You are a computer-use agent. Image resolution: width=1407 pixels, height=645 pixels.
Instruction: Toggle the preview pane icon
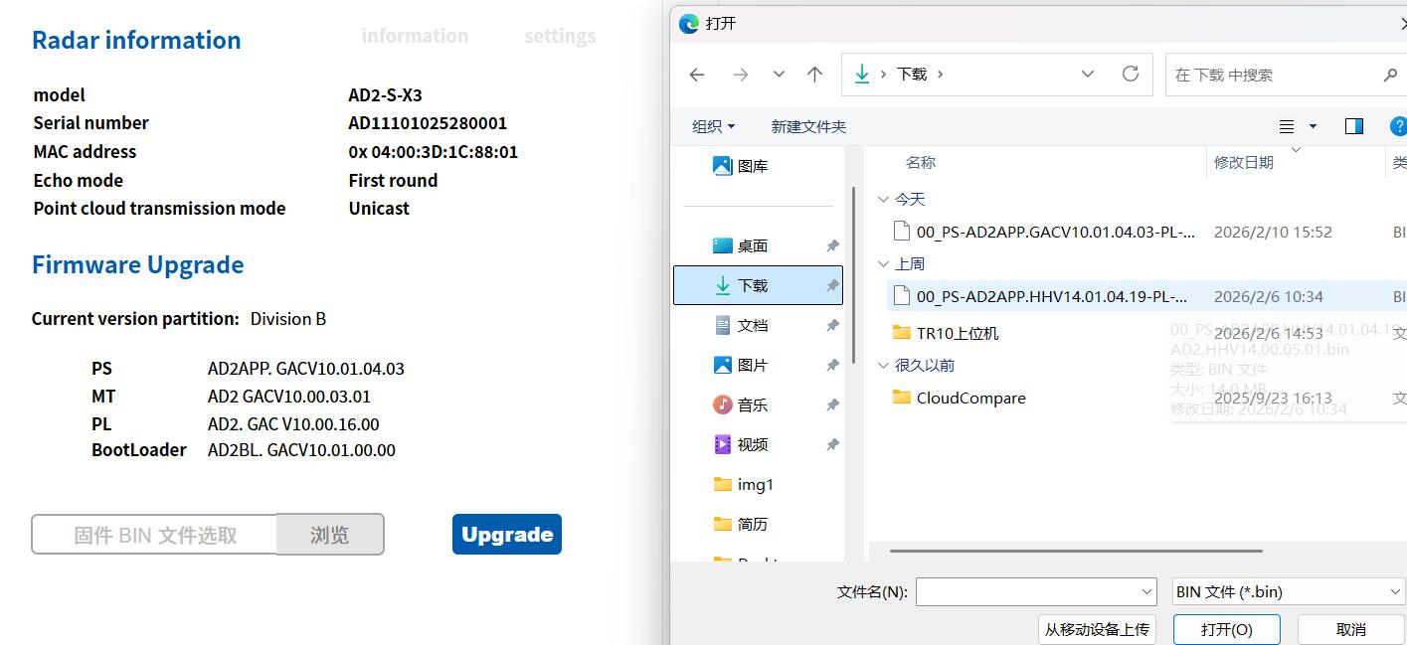click(x=1353, y=126)
